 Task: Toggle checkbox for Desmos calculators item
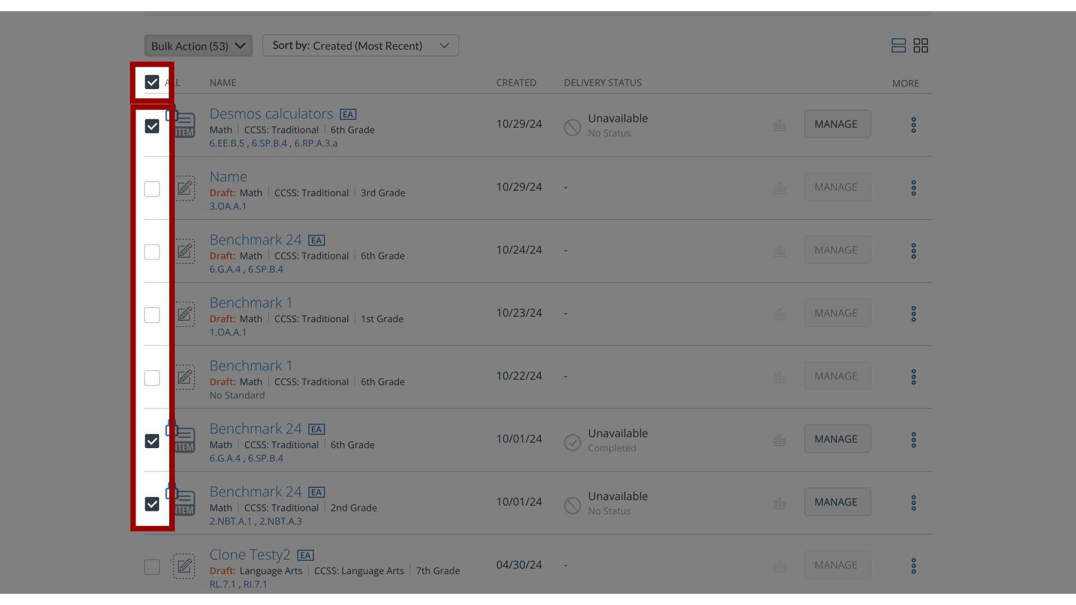coord(152,125)
